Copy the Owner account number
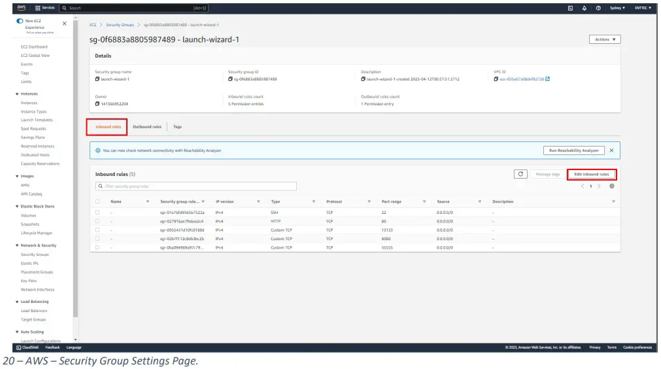 pos(97,103)
